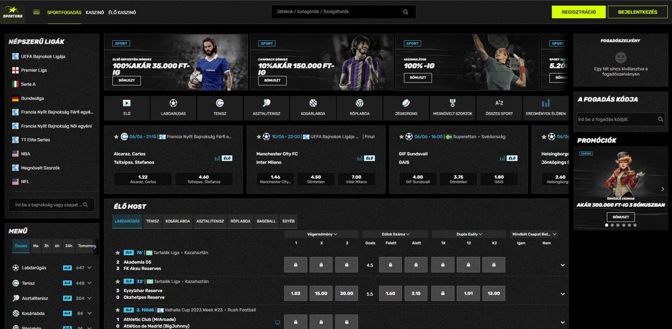Click the search magnifier icon
Screen dimensions: 672x329
click(x=405, y=12)
